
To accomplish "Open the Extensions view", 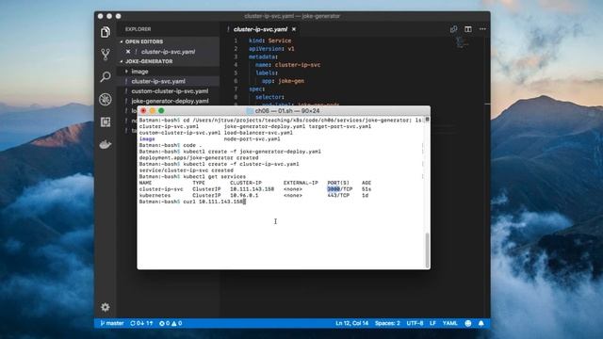I will click(106, 121).
